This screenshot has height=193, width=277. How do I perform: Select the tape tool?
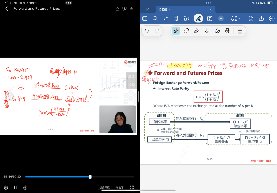coord(217,31)
